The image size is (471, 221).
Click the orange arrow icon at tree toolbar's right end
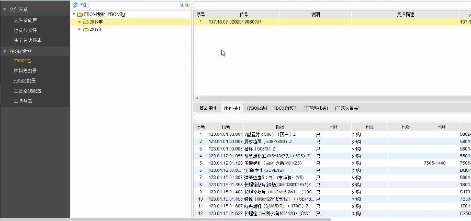tap(187, 5)
